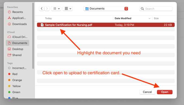The image size is (184, 105).
Task: Go back using the left chevron button
Action: click(42, 9)
